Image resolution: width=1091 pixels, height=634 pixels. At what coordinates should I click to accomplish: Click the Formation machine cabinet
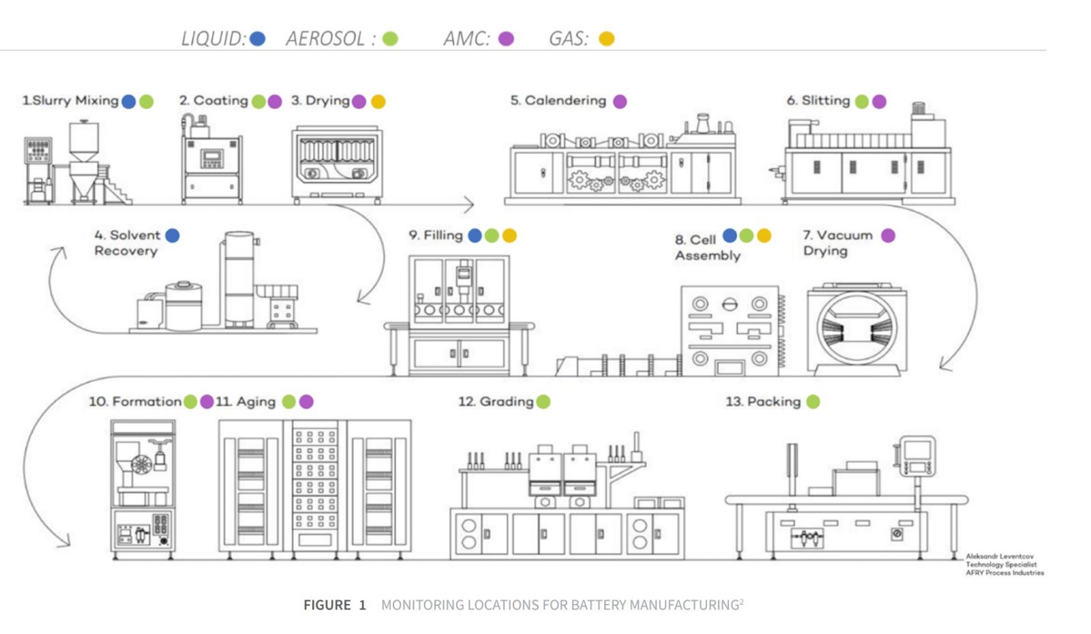[143, 487]
